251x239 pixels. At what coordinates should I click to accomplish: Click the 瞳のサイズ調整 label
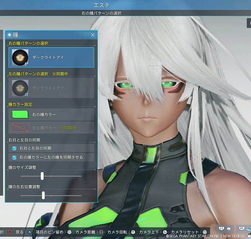[x=22, y=167]
